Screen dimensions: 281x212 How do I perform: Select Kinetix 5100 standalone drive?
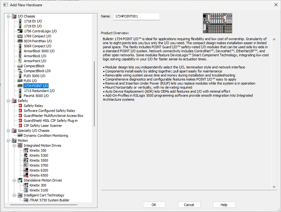[39, 190]
